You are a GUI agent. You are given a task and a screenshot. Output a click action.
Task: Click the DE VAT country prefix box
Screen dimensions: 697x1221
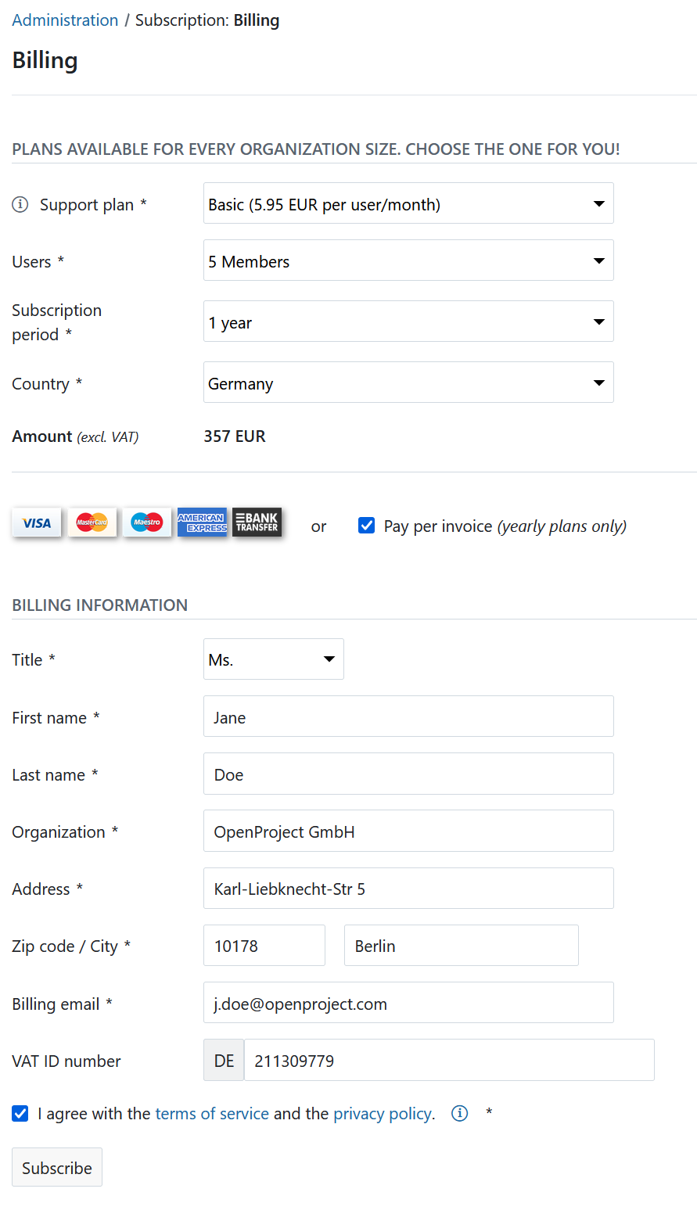[223, 1059]
